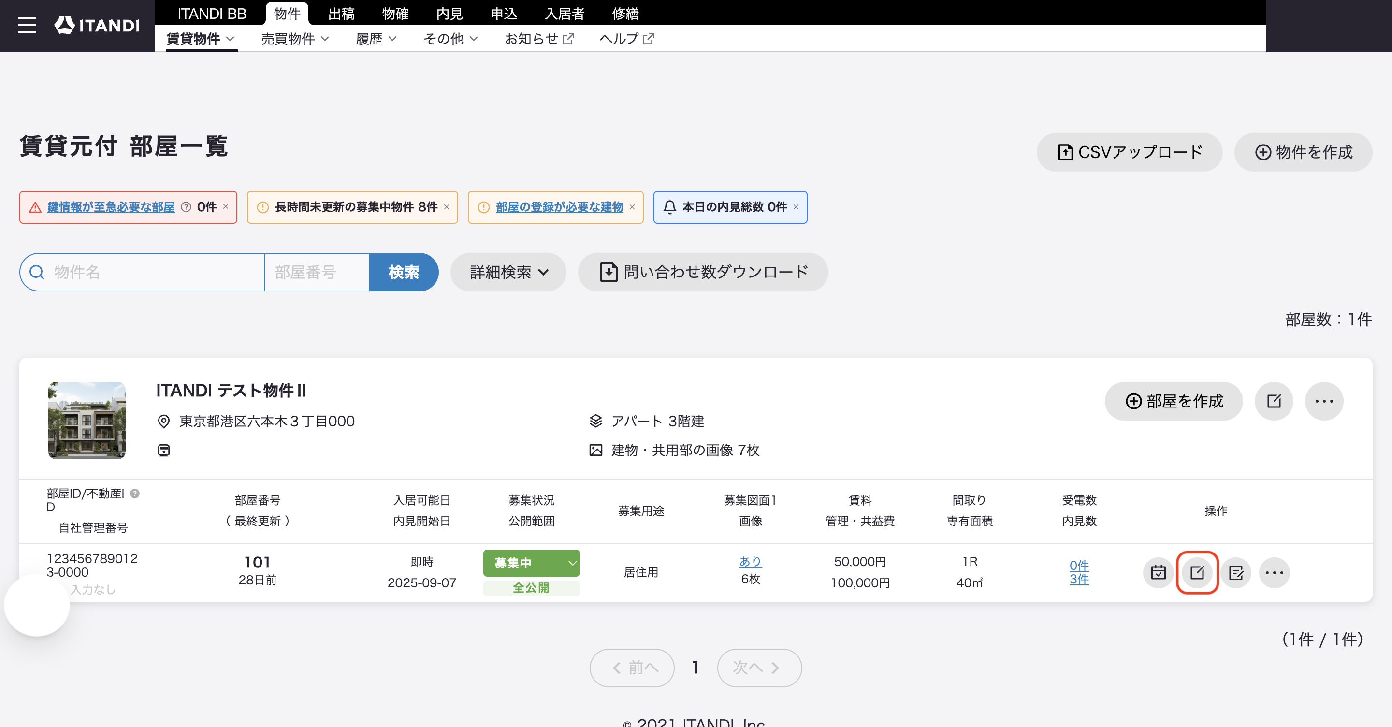Click the building edit icon beside 部屋を作成
Screen dimensions: 1392x727
point(1274,401)
